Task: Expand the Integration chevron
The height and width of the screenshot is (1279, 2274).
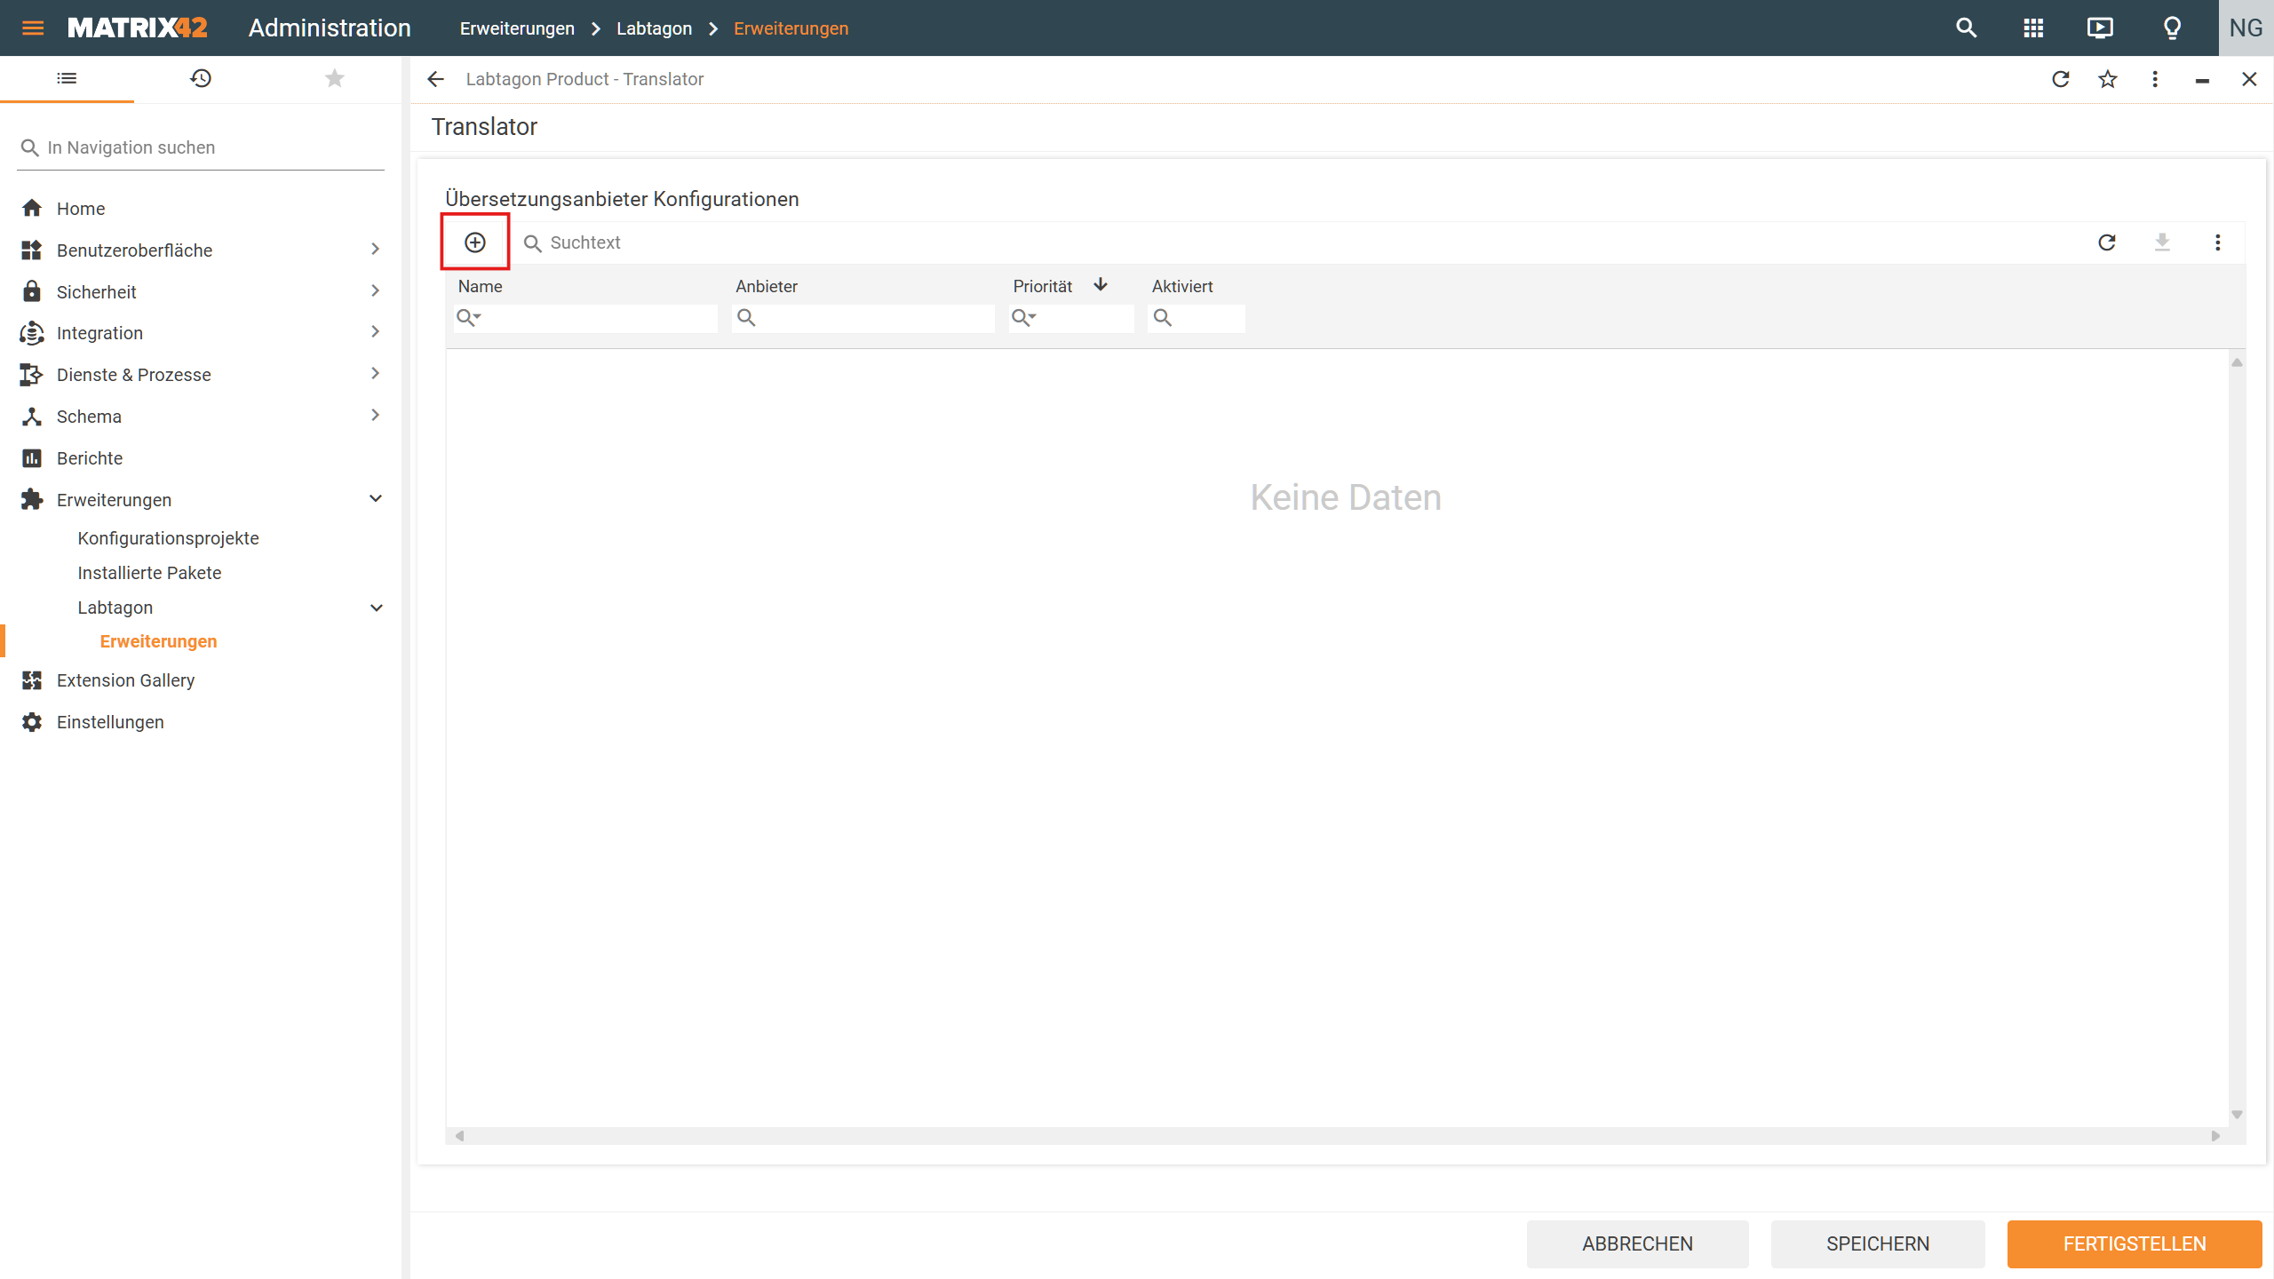Action: pyautogui.click(x=375, y=332)
